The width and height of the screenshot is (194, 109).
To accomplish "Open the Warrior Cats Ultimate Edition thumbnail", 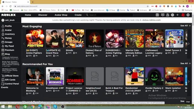I will click(x=135, y=38).
